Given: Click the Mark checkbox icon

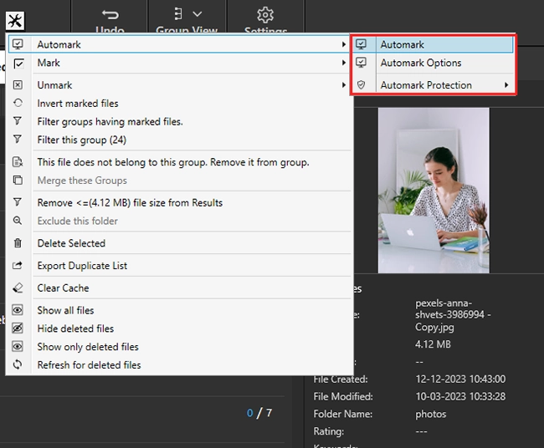Looking at the screenshot, I should click(x=18, y=64).
